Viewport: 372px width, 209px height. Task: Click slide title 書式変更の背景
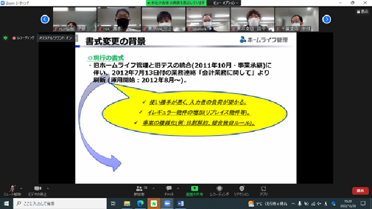115,41
